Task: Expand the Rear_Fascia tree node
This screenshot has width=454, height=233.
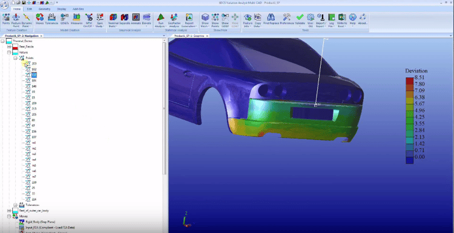Action: tap(9, 46)
